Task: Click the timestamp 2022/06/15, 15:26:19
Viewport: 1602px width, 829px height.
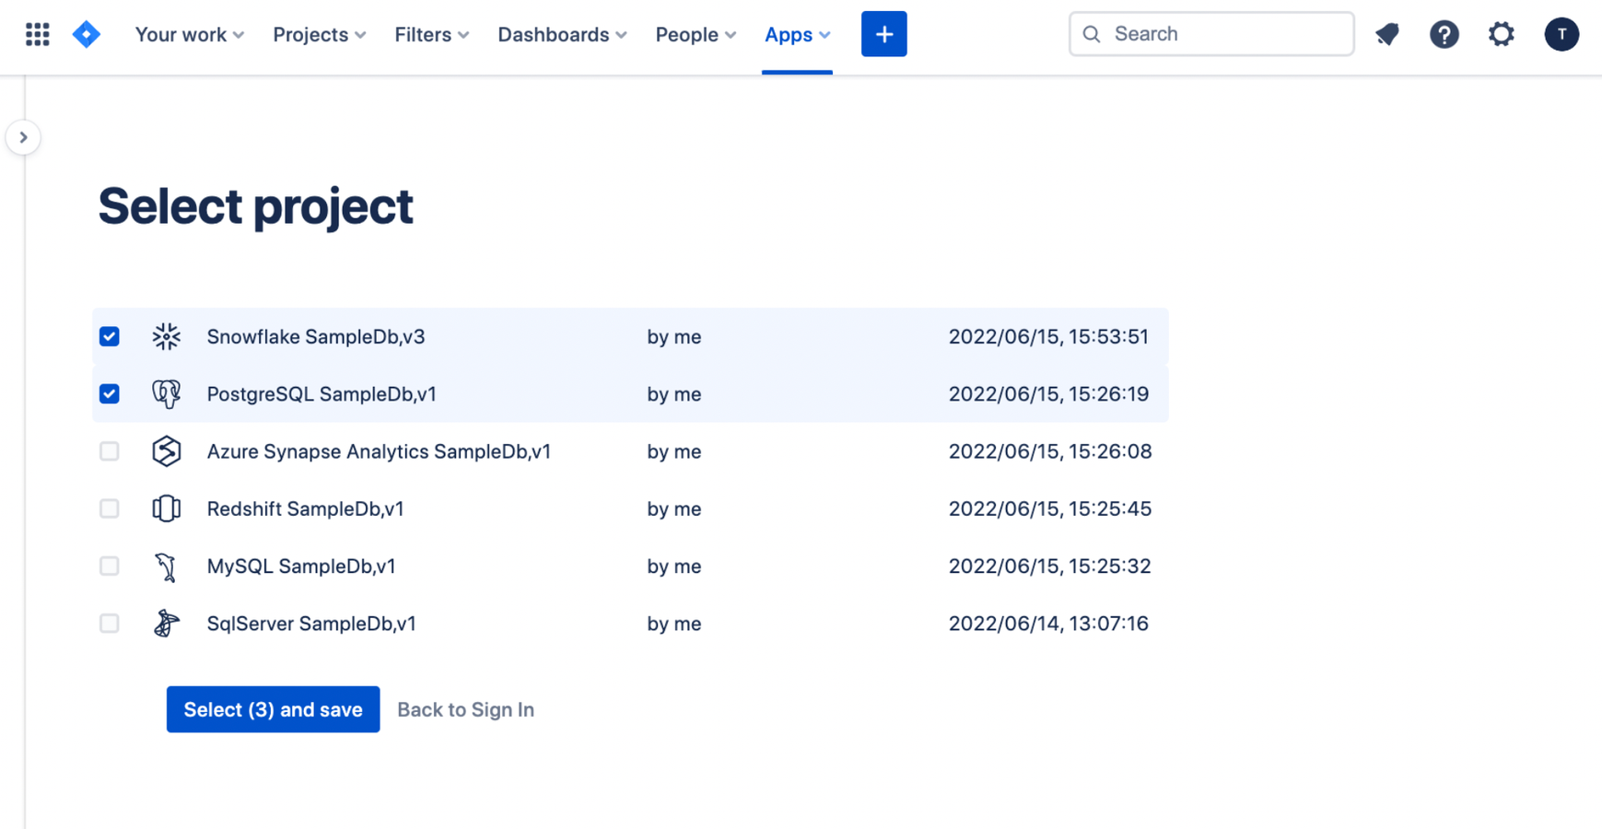Action: pyautogui.click(x=1048, y=394)
